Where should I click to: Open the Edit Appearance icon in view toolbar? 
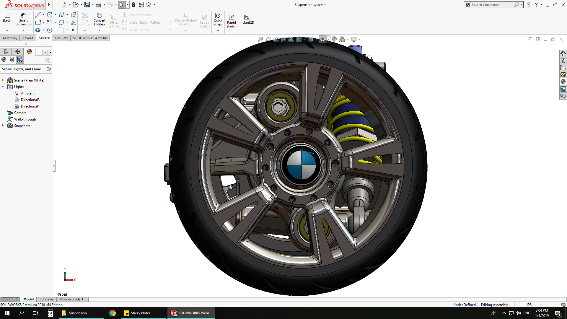pyautogui.click(x=334, y=39)
